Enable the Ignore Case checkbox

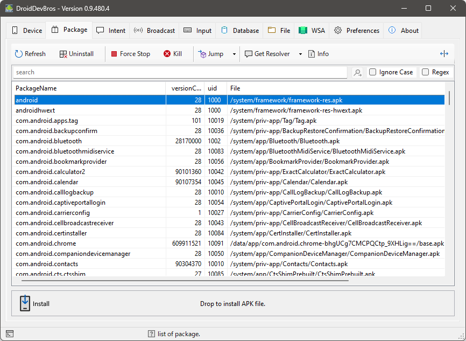(x=372, y=72)
